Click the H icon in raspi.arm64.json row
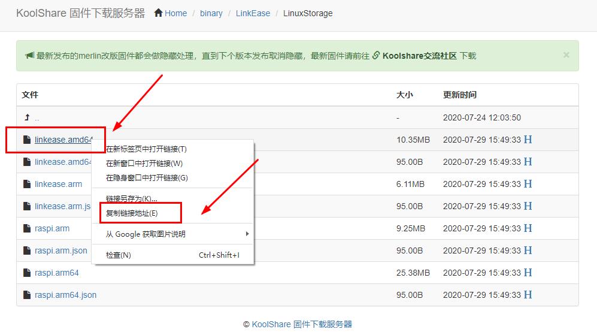 (x=528, y=294)
